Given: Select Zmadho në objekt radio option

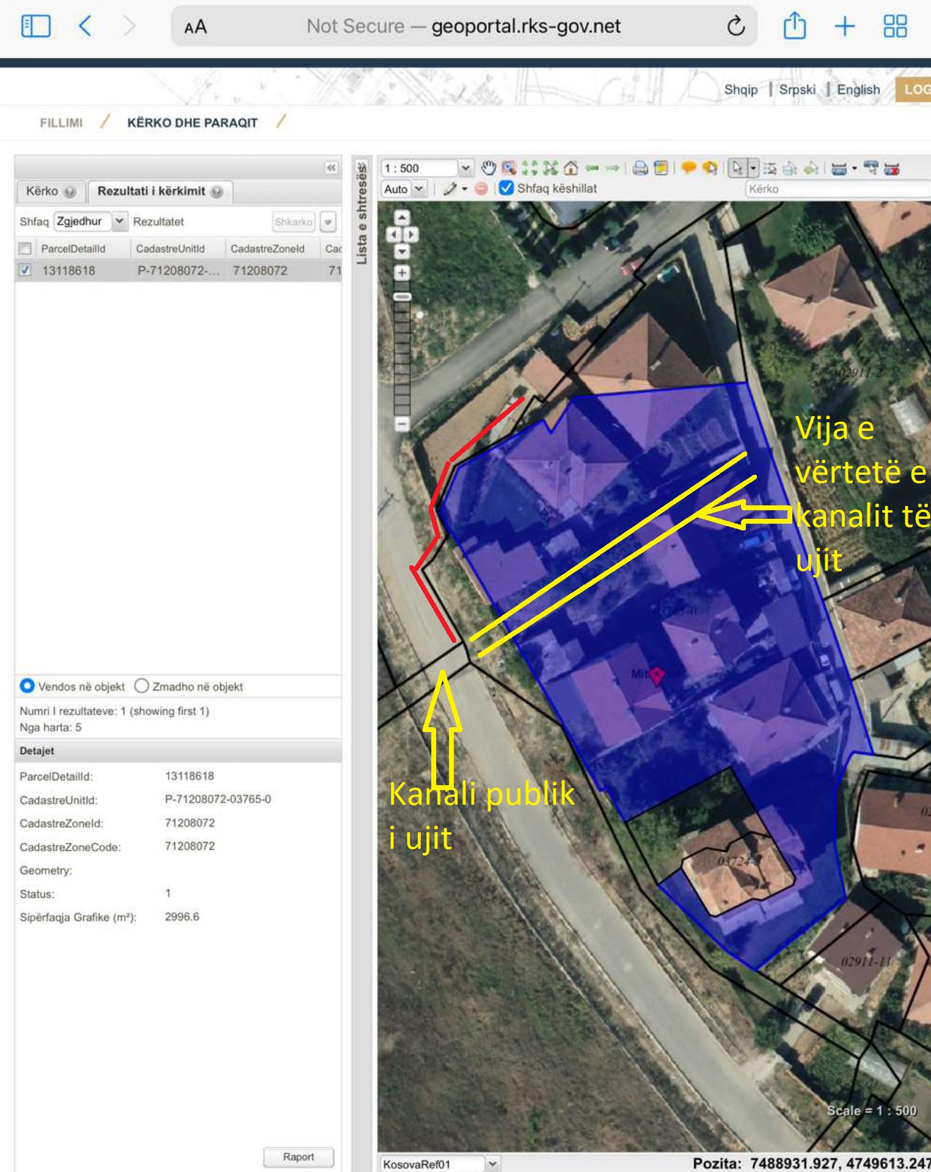Looking at the screenshot, I should coord(142,686).
